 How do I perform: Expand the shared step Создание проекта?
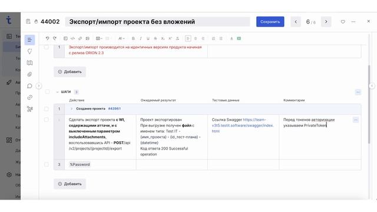click(71, 108)
